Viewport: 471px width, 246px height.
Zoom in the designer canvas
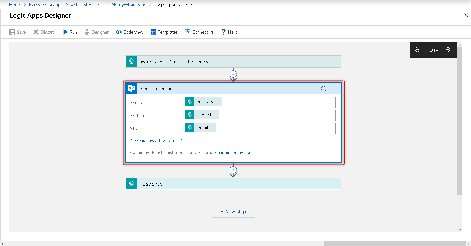pos(417,50)
